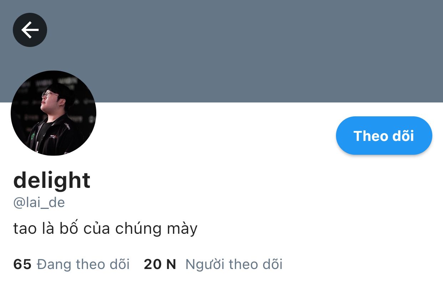
Task: Open the gray header banner image
Action: click(221, 51)
